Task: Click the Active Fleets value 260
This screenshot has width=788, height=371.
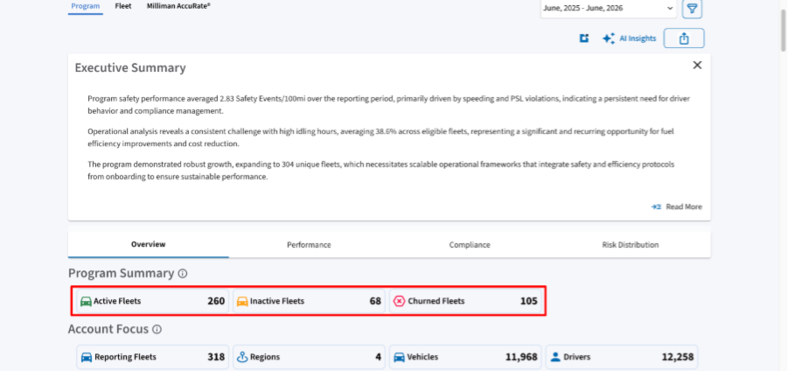Action: pyautogui.click(x=216, y=301)
